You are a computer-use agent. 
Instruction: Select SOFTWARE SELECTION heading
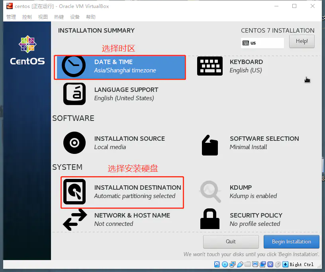coord(264,138)
